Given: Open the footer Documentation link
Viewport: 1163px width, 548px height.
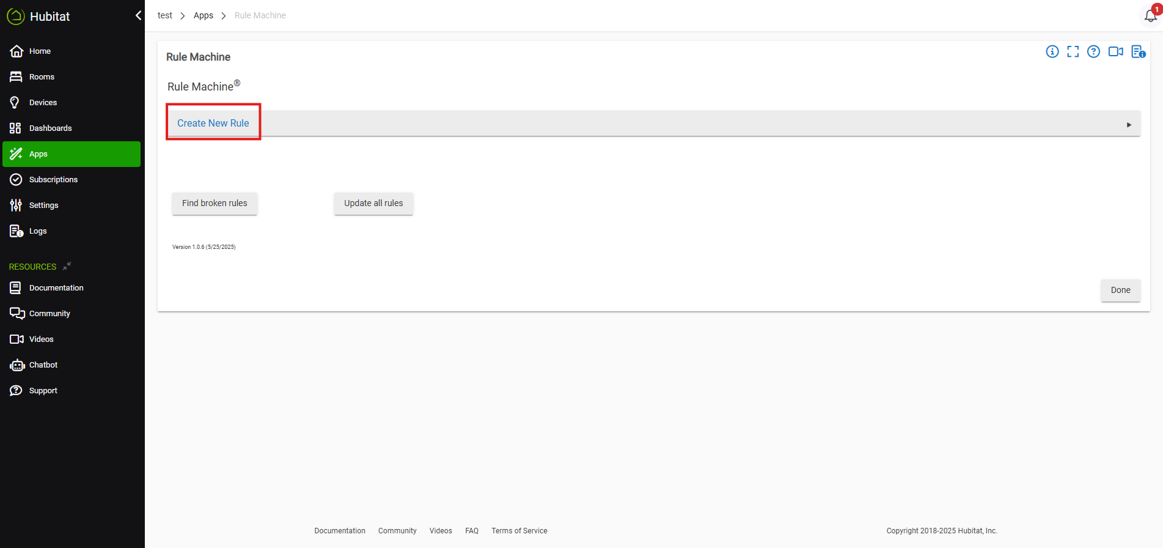Looking at the screenshot, I should pyautogui.click(x=340, y=531).
